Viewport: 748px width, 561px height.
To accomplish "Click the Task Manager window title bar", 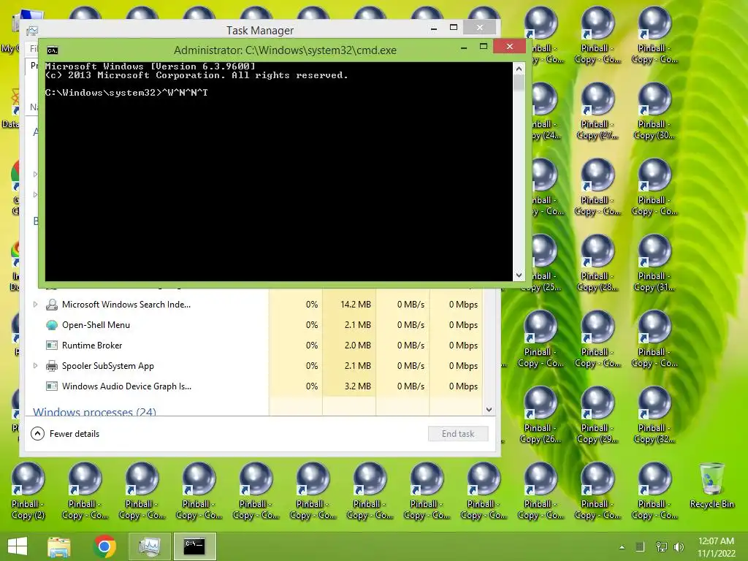I will (260, 31).
